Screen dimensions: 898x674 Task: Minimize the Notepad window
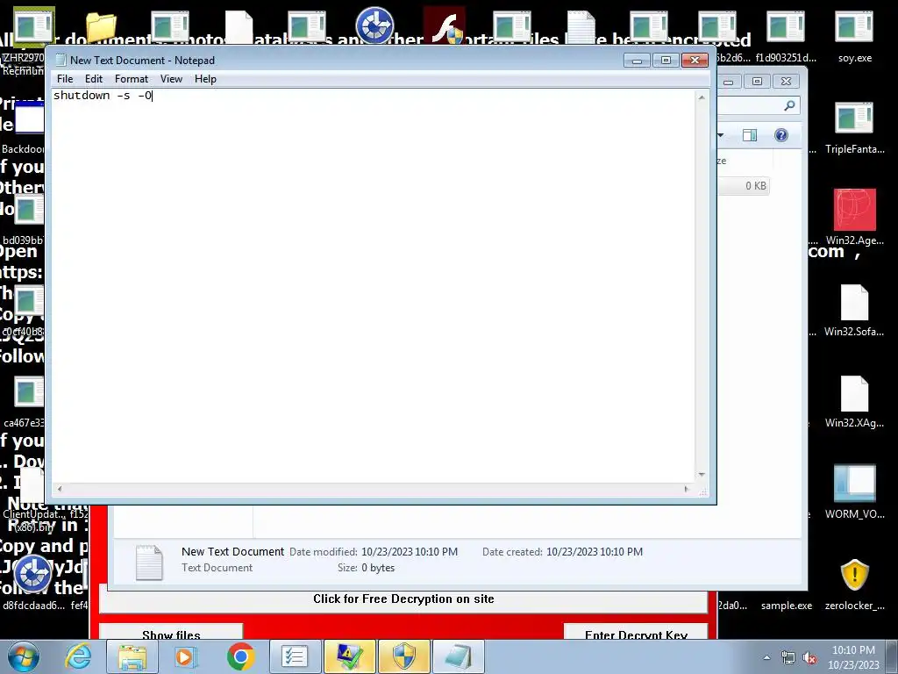637,61
